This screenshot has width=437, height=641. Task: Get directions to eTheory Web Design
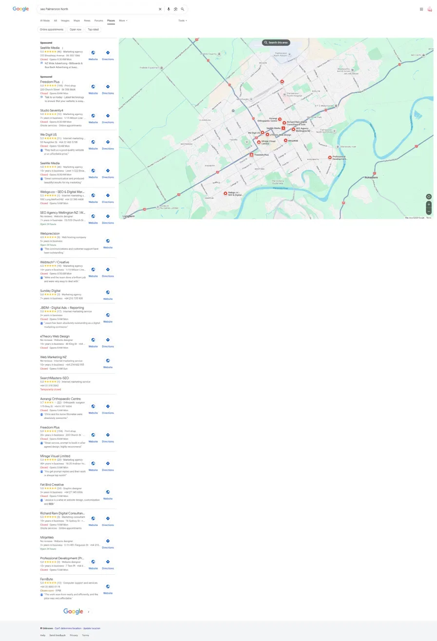pos(108,340)
